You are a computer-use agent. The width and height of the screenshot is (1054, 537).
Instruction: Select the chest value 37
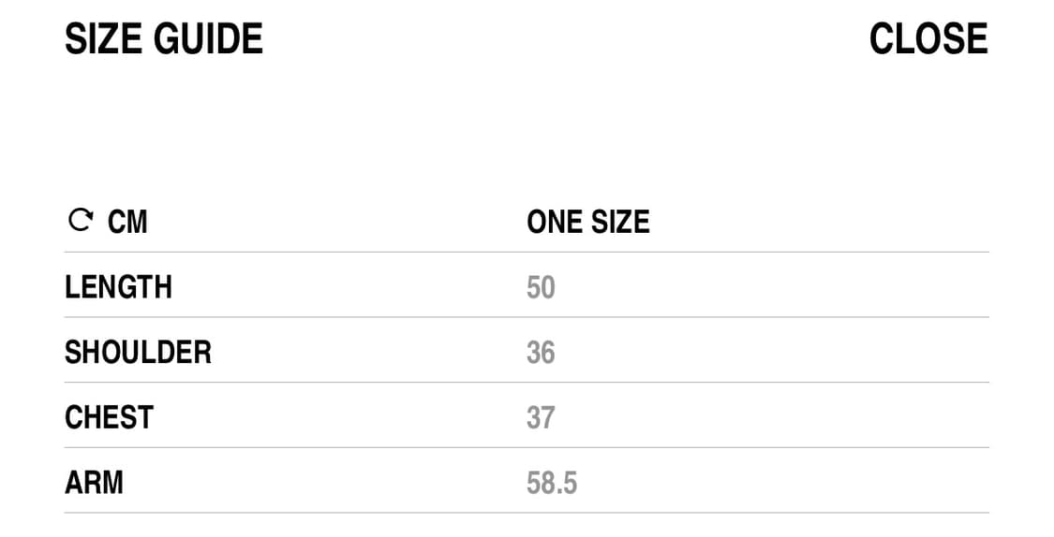click(x=541, y=417)
